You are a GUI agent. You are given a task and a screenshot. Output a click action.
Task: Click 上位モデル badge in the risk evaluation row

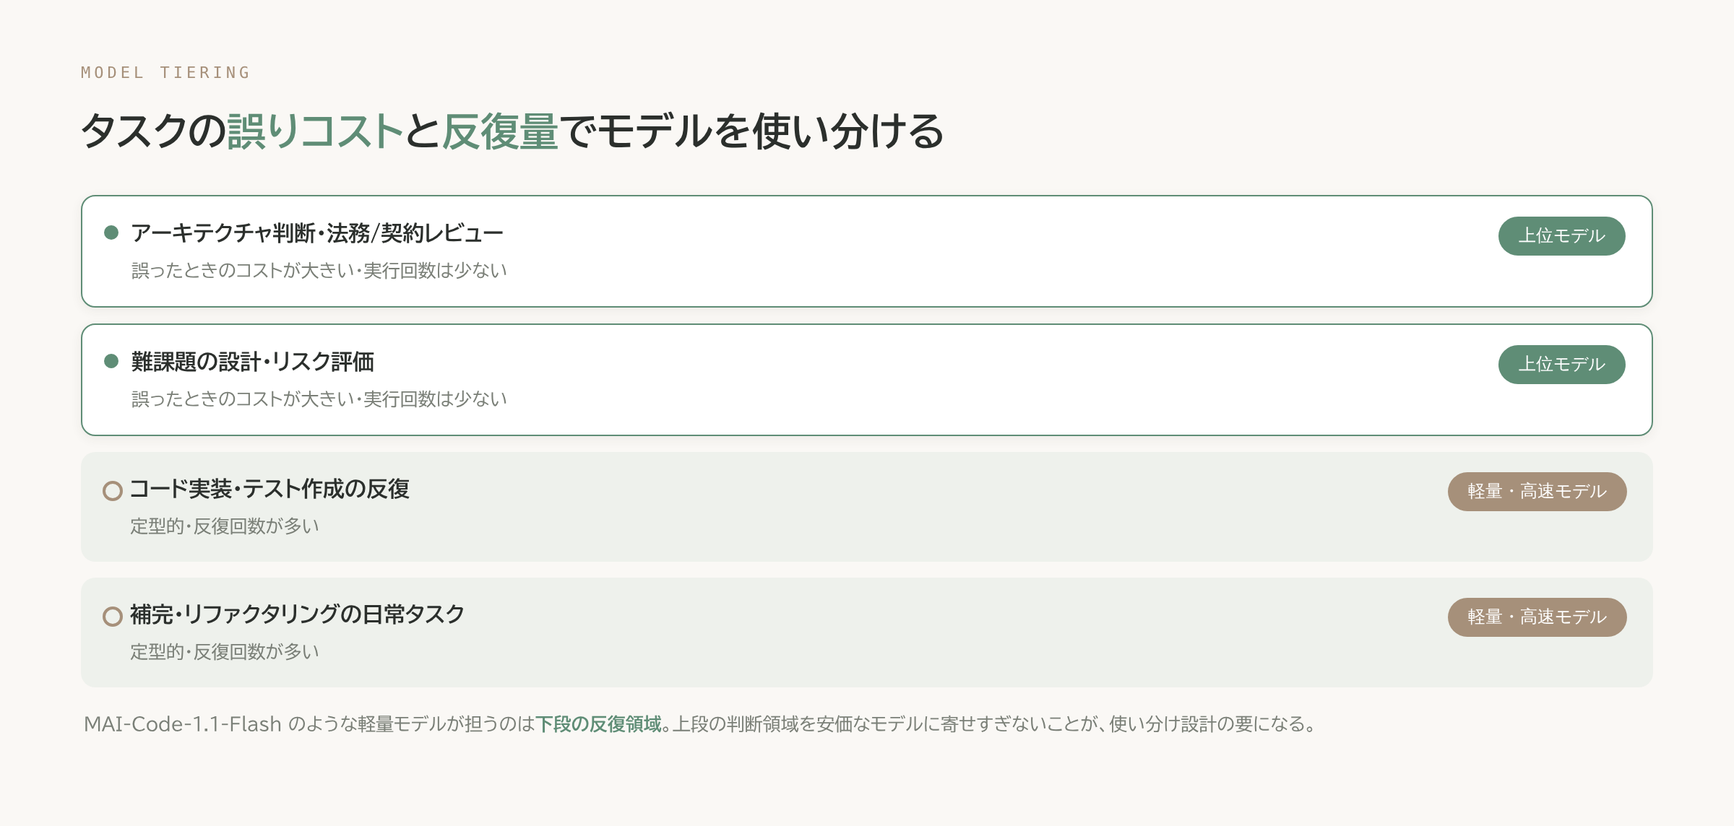[x=1561, y=365]
